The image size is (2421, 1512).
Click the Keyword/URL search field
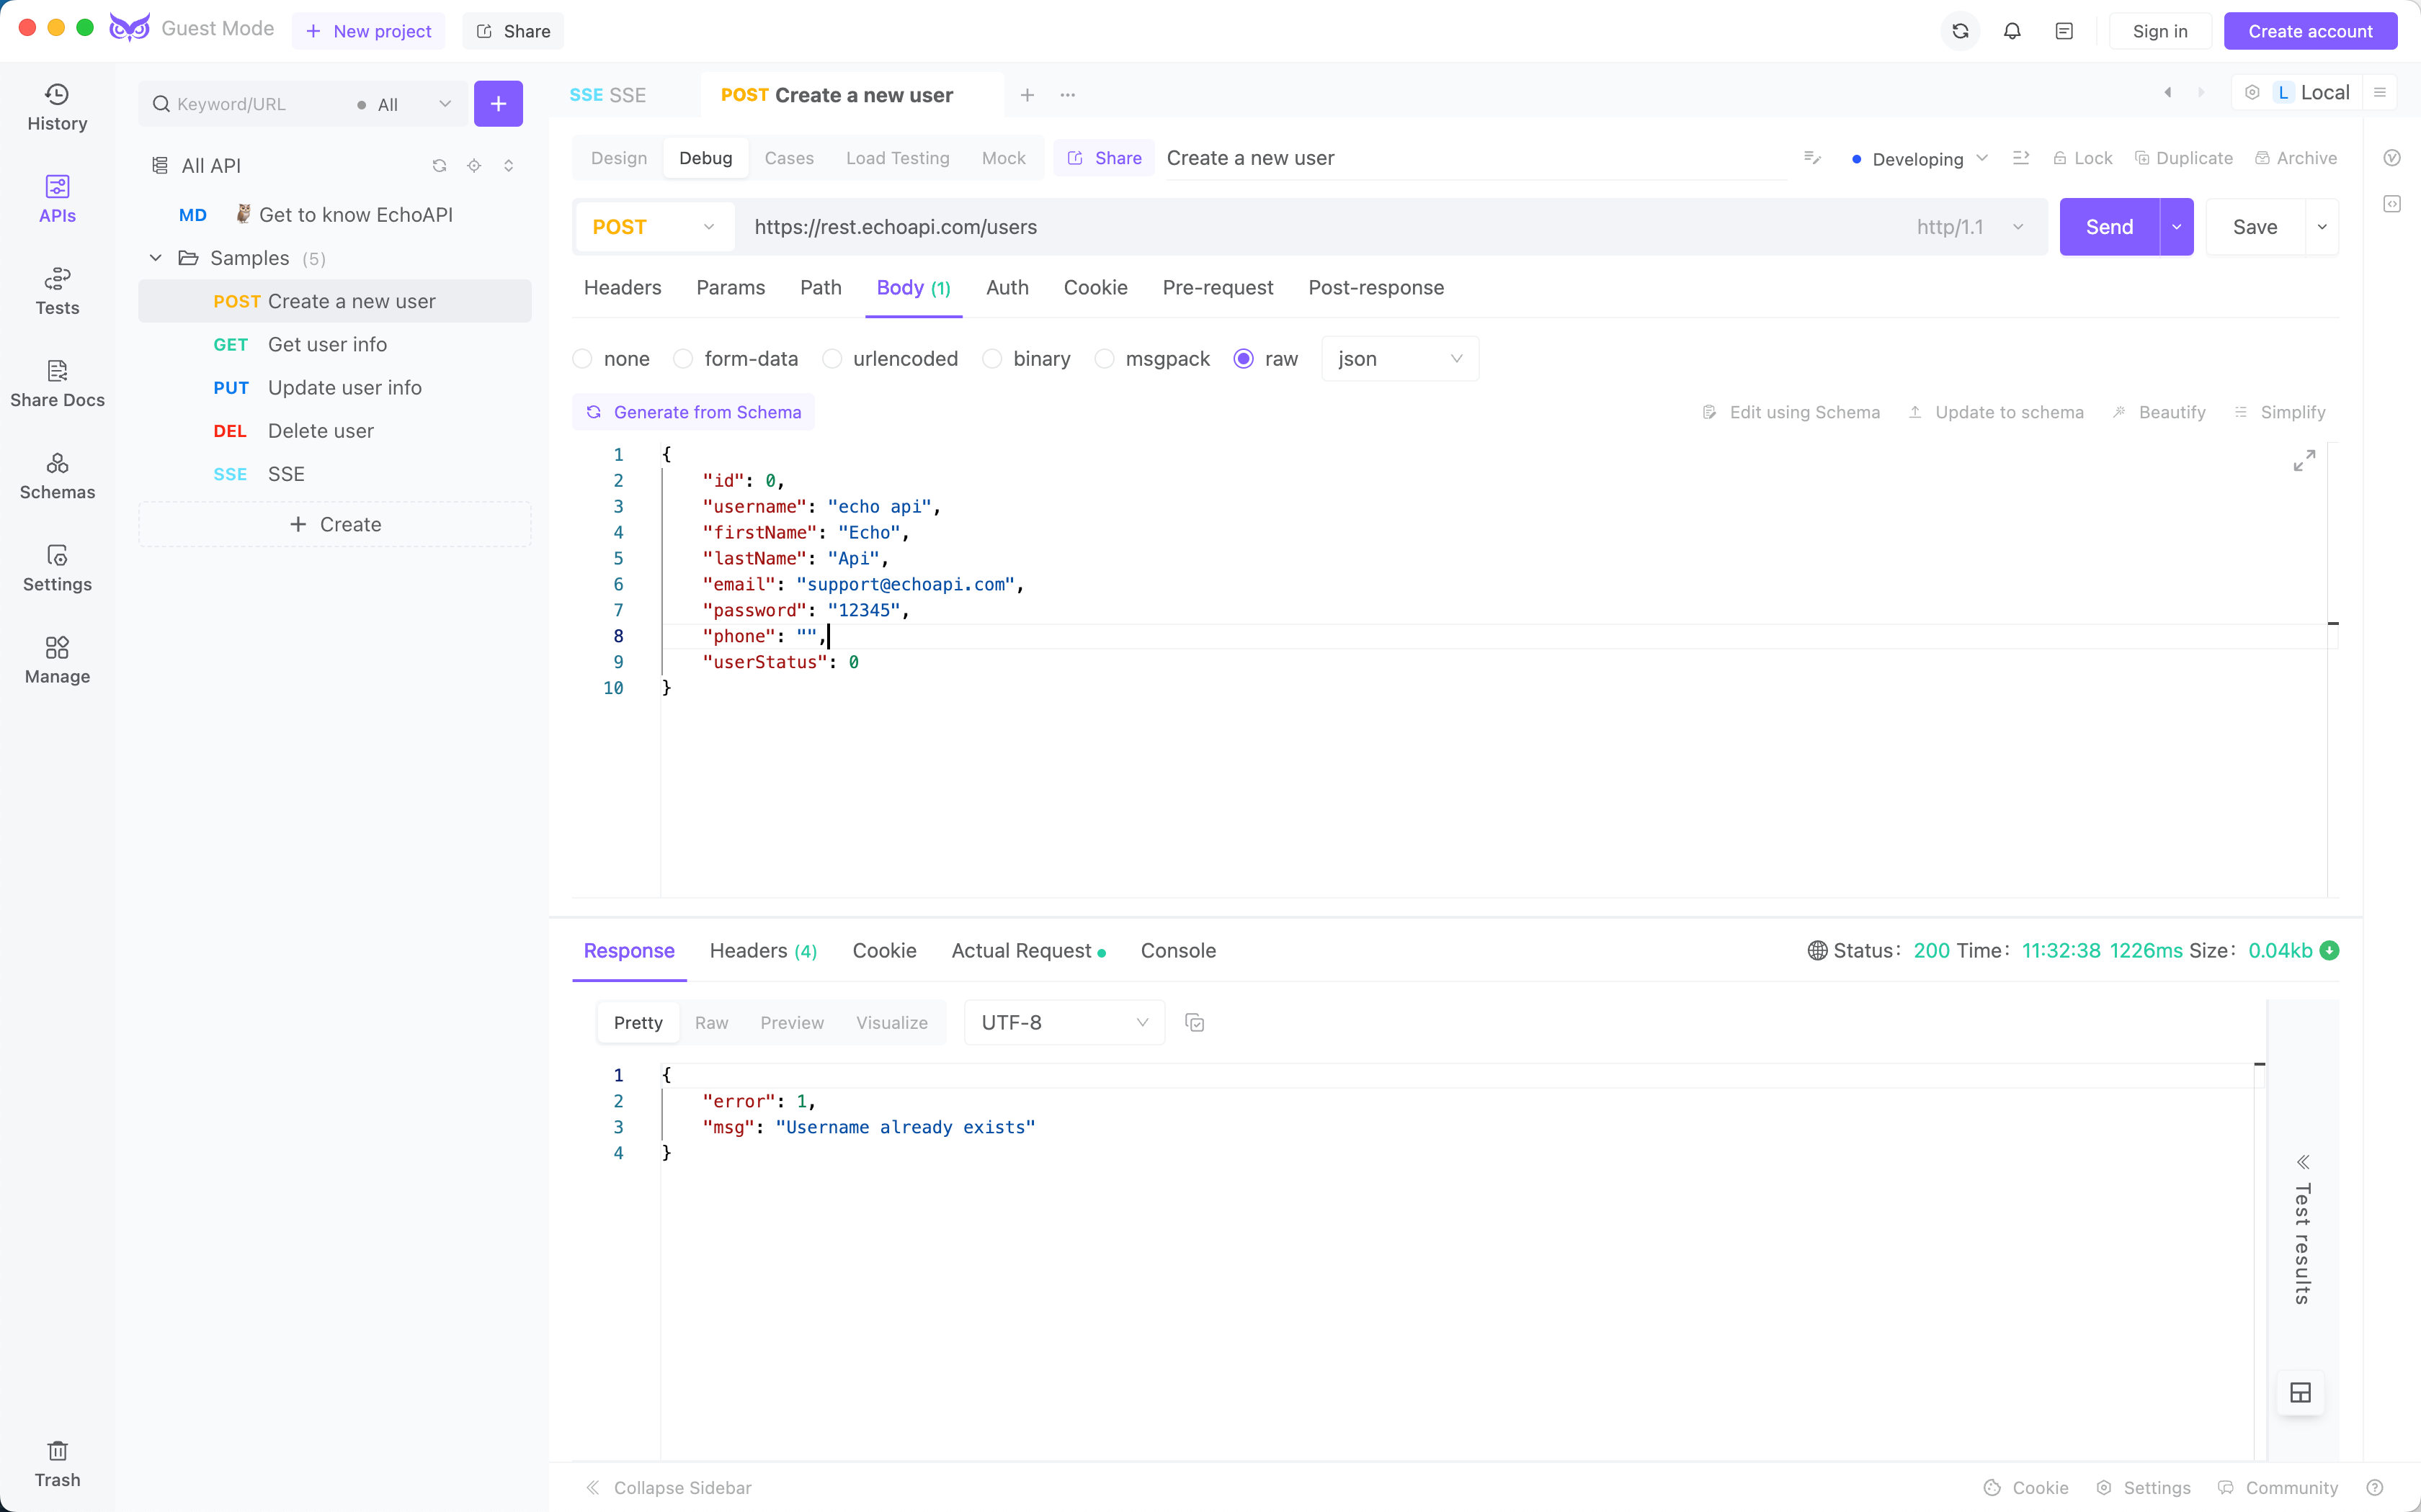pos(250,104)
